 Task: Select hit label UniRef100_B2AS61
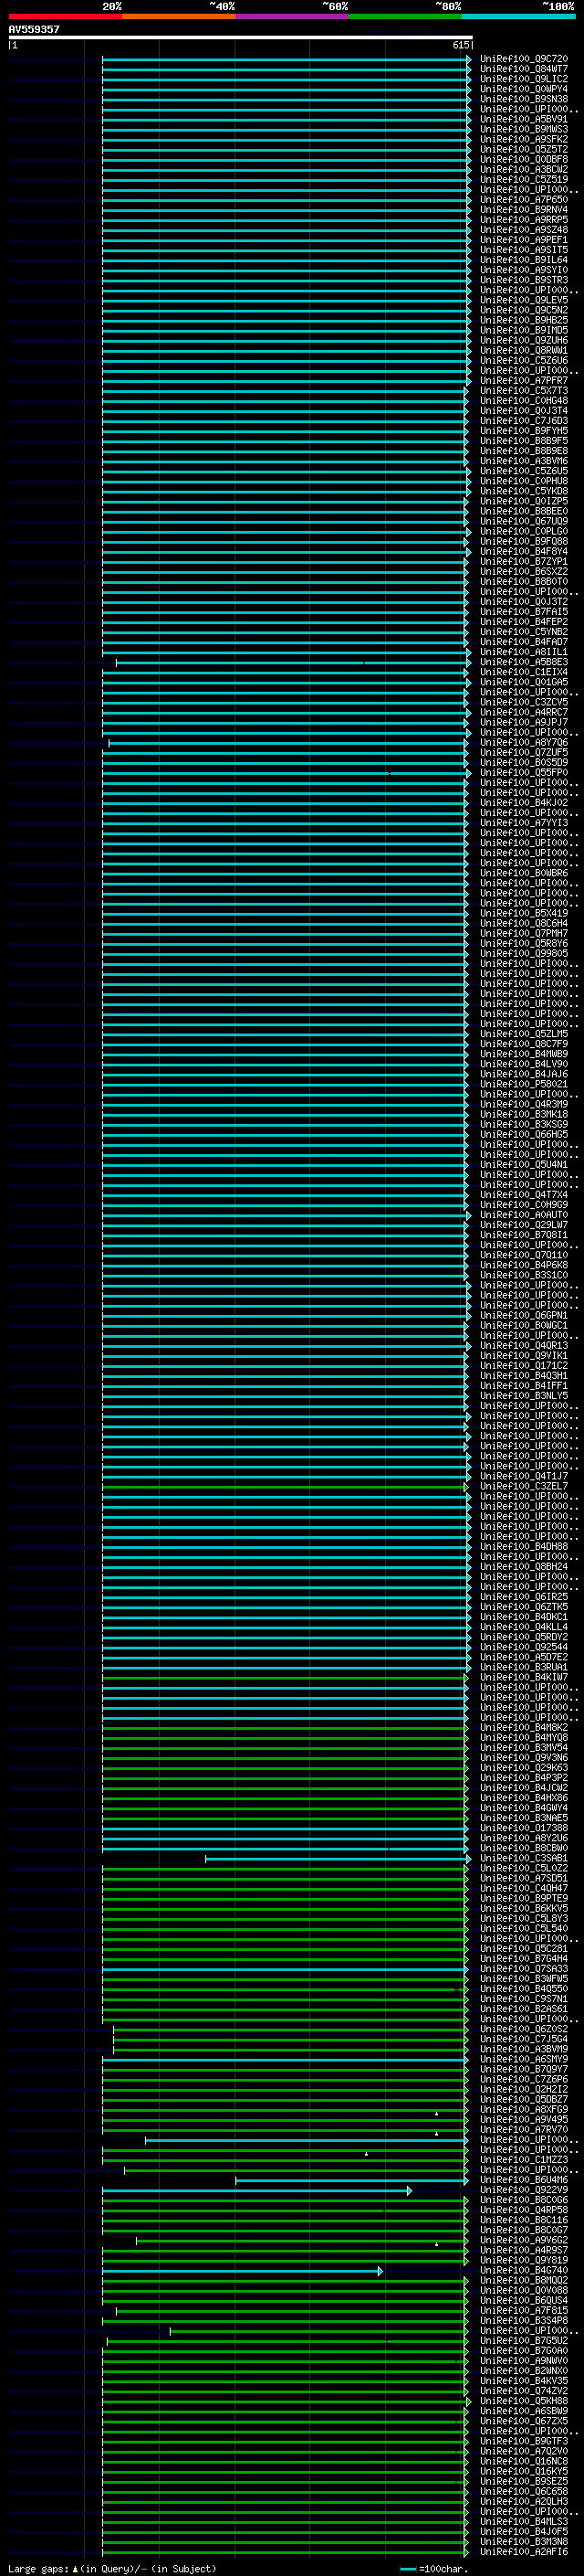(x=524, y=2009)
